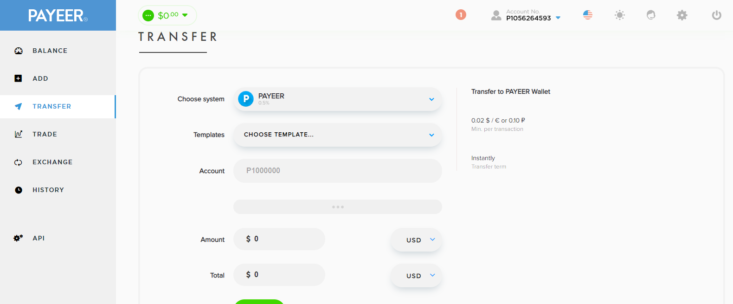Open support headset icon
The image size is (733, 304).
(x=651, y=15)
